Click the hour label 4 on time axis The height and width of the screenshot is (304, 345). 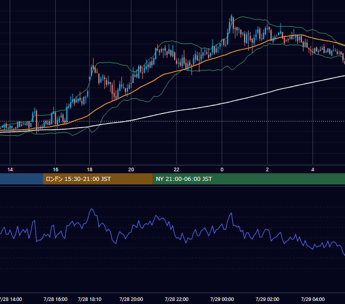point(313,170)
